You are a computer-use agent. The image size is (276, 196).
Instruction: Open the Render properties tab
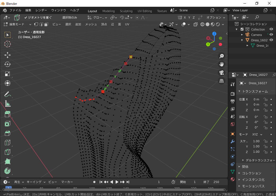(x=233, y=94)
